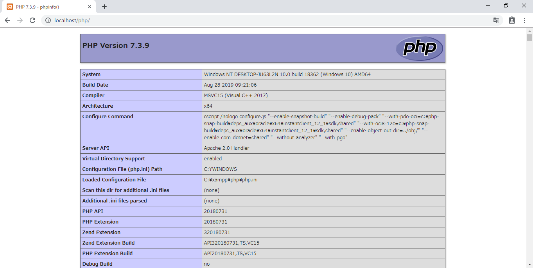
Task: Click the PHP Extension Build label
Action: click(107, 254)
